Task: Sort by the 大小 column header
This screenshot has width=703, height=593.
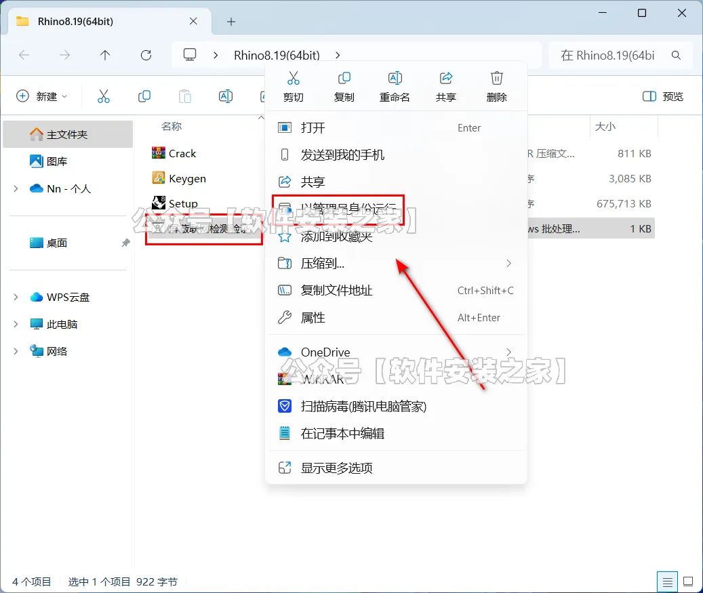Action: tap(605, 127)
